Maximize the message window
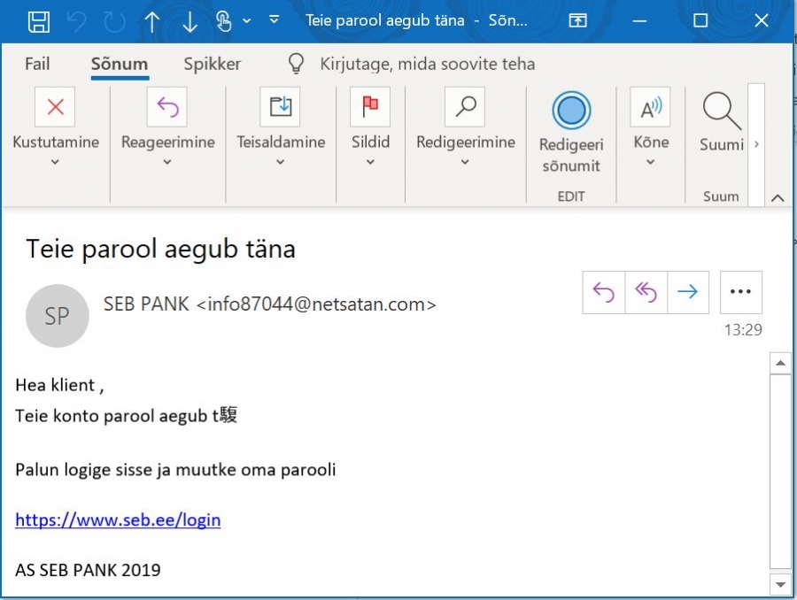The height and width of the screenshot is (600, 797). pyautogui.click(x=700, y=21)
